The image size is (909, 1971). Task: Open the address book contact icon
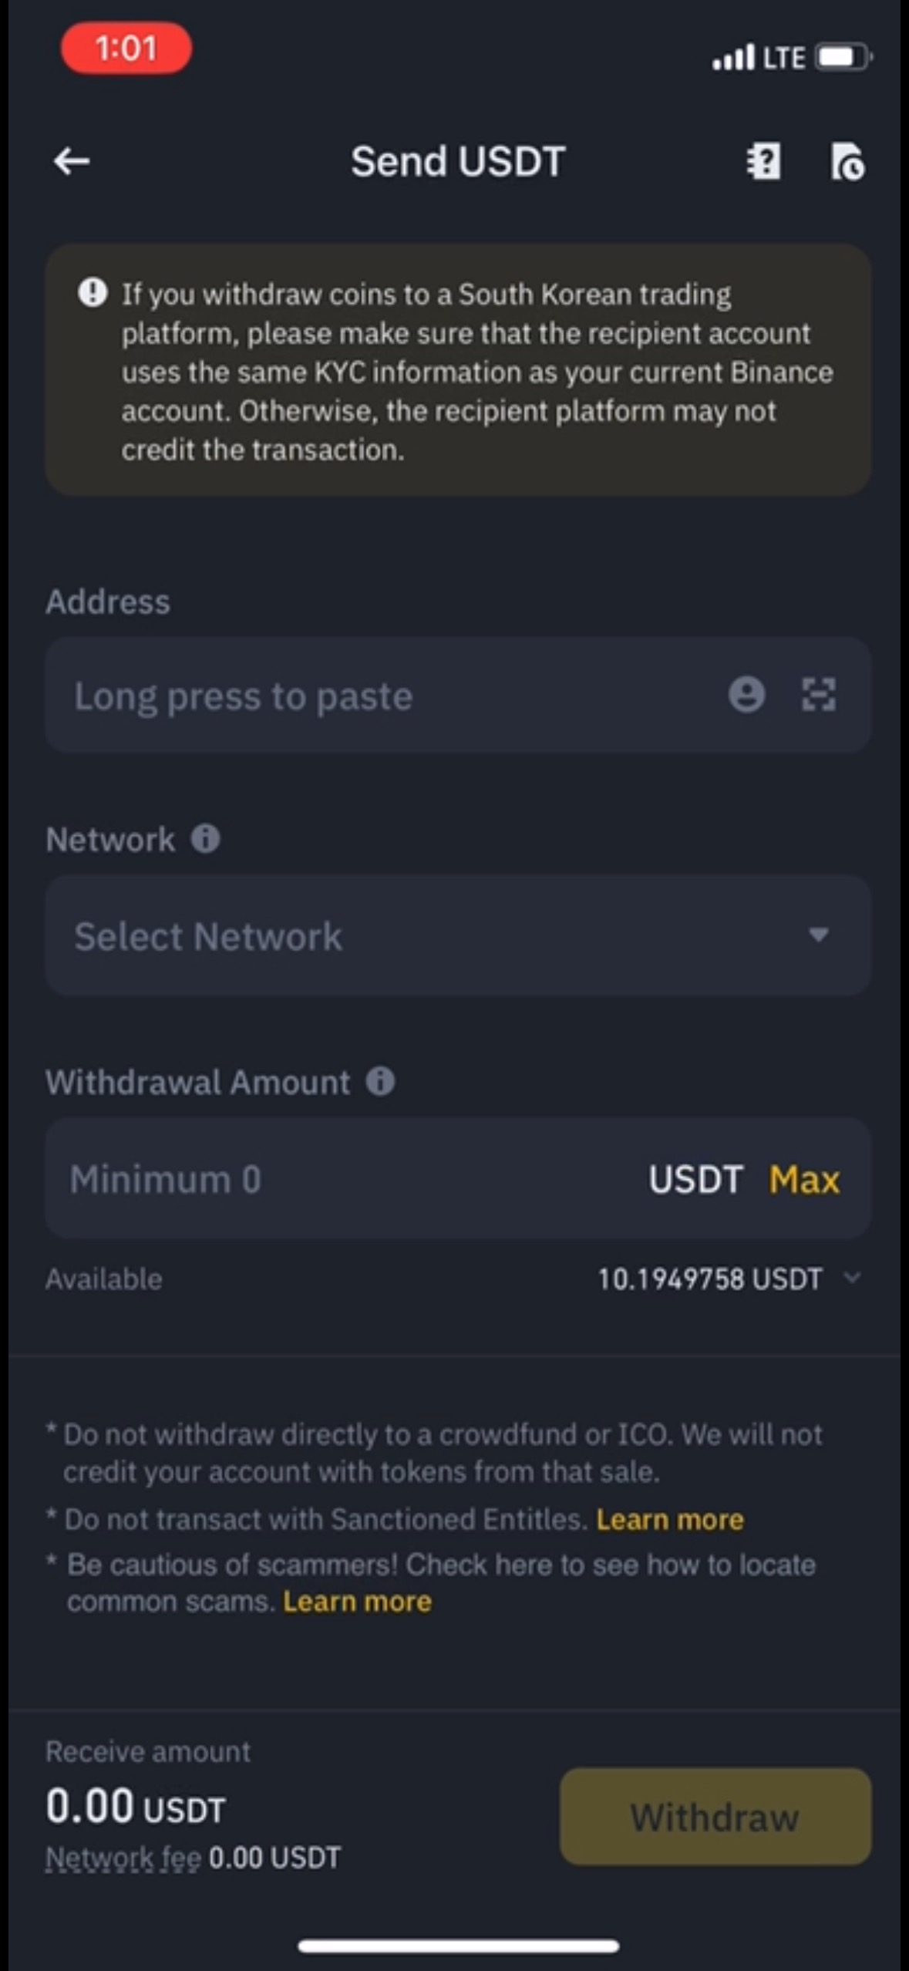tap(746, 695)
